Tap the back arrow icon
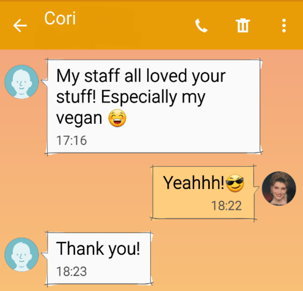 click(20, 25)
